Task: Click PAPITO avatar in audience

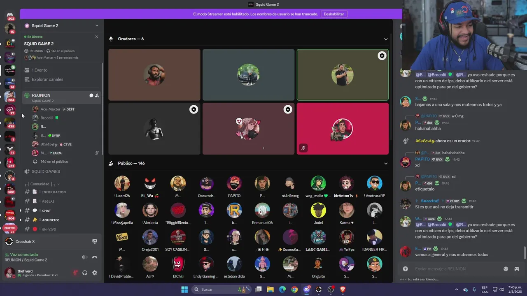Action: [x=234, y=183]
